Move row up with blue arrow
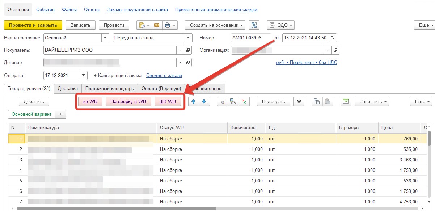 click(194, 101)
